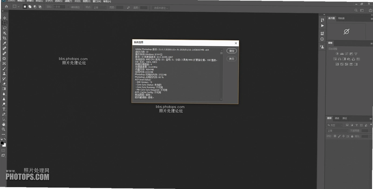Add a Color Balance adjustment
Image resolution: width=373 pixels, height=189 pixels.
coord(339,59)
